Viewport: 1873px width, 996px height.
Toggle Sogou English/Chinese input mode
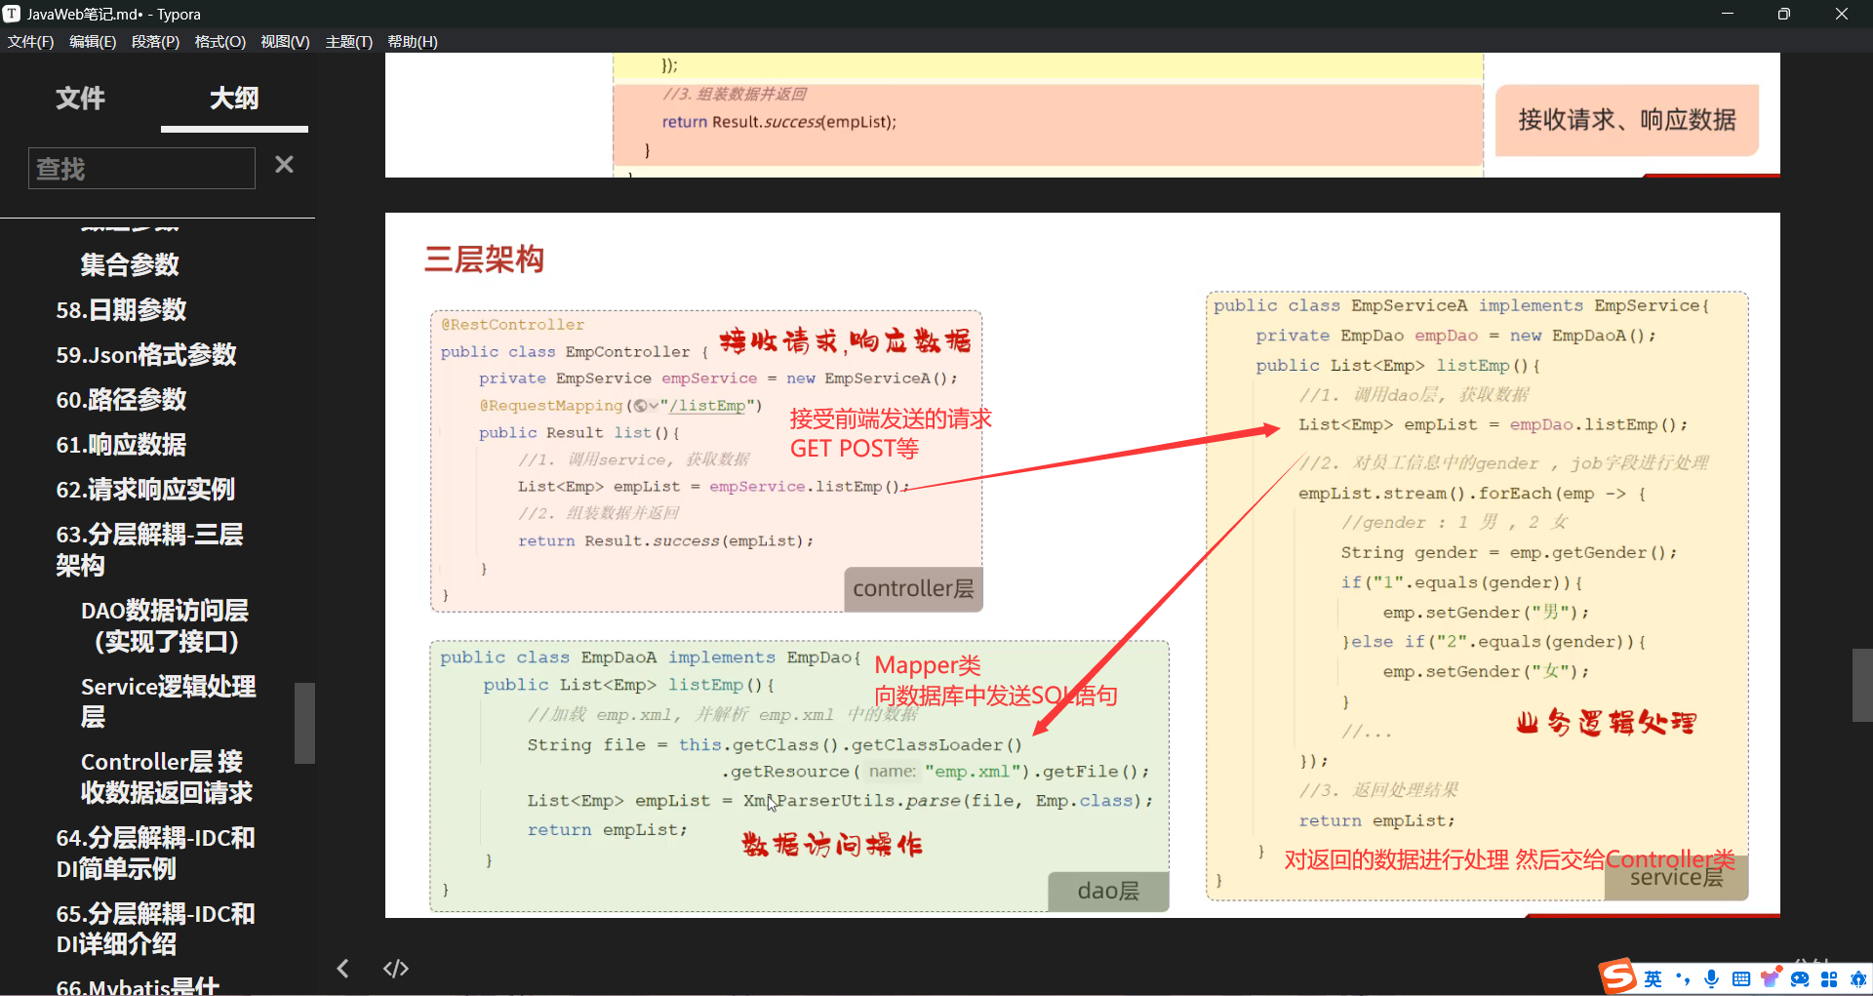click(x=1653, y=978)
